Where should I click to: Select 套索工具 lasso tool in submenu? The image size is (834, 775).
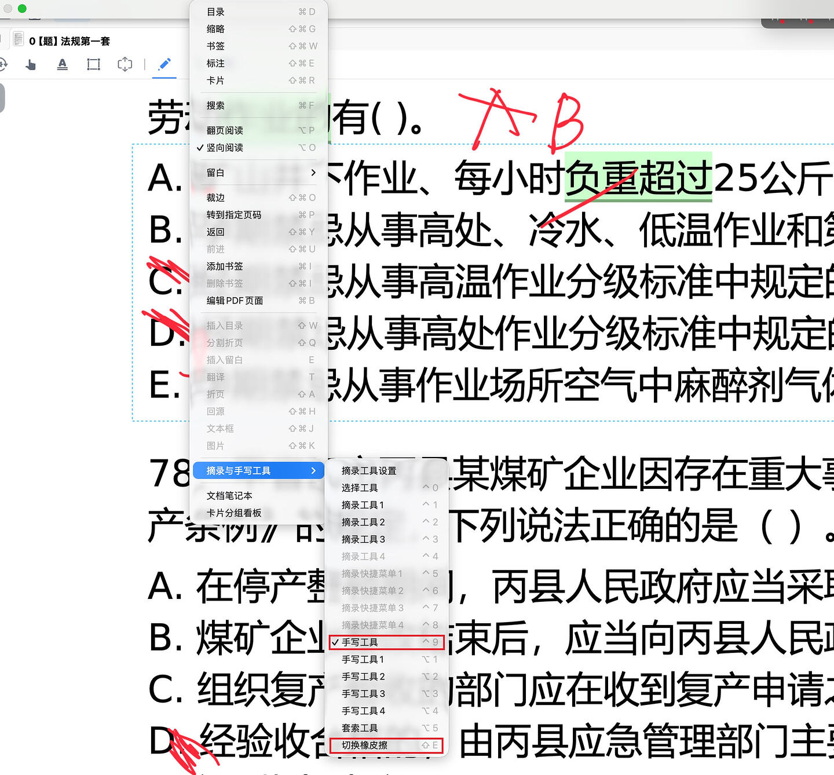point(386,728)
